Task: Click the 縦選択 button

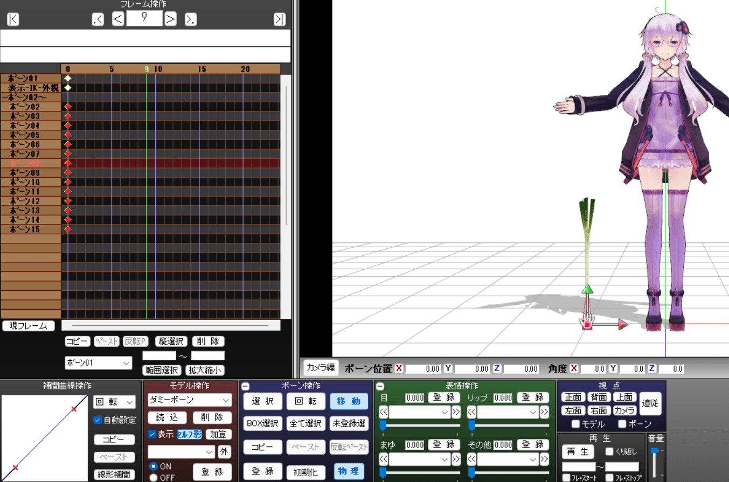Action: 172,341
